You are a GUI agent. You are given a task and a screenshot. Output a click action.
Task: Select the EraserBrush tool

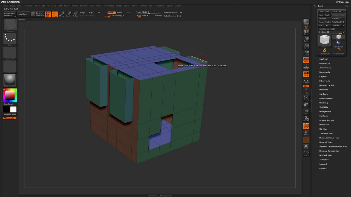[339, 51]
